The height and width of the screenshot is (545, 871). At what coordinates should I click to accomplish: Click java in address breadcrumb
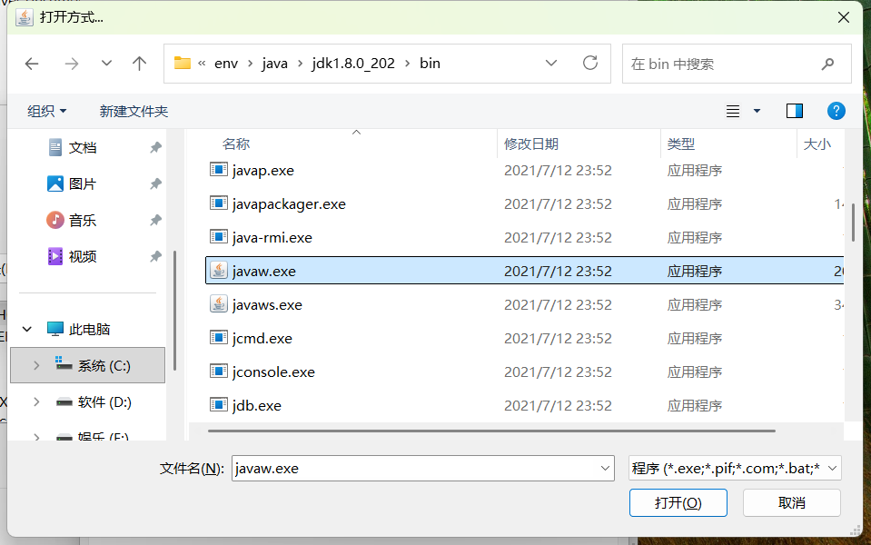275,64
